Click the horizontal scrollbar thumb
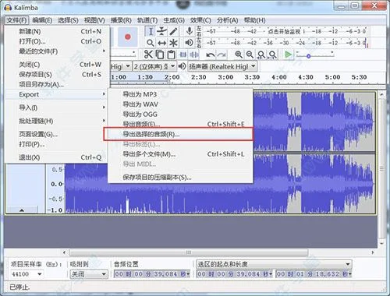Viewport: 390px width, 296px height. click(x=189, y=252)
